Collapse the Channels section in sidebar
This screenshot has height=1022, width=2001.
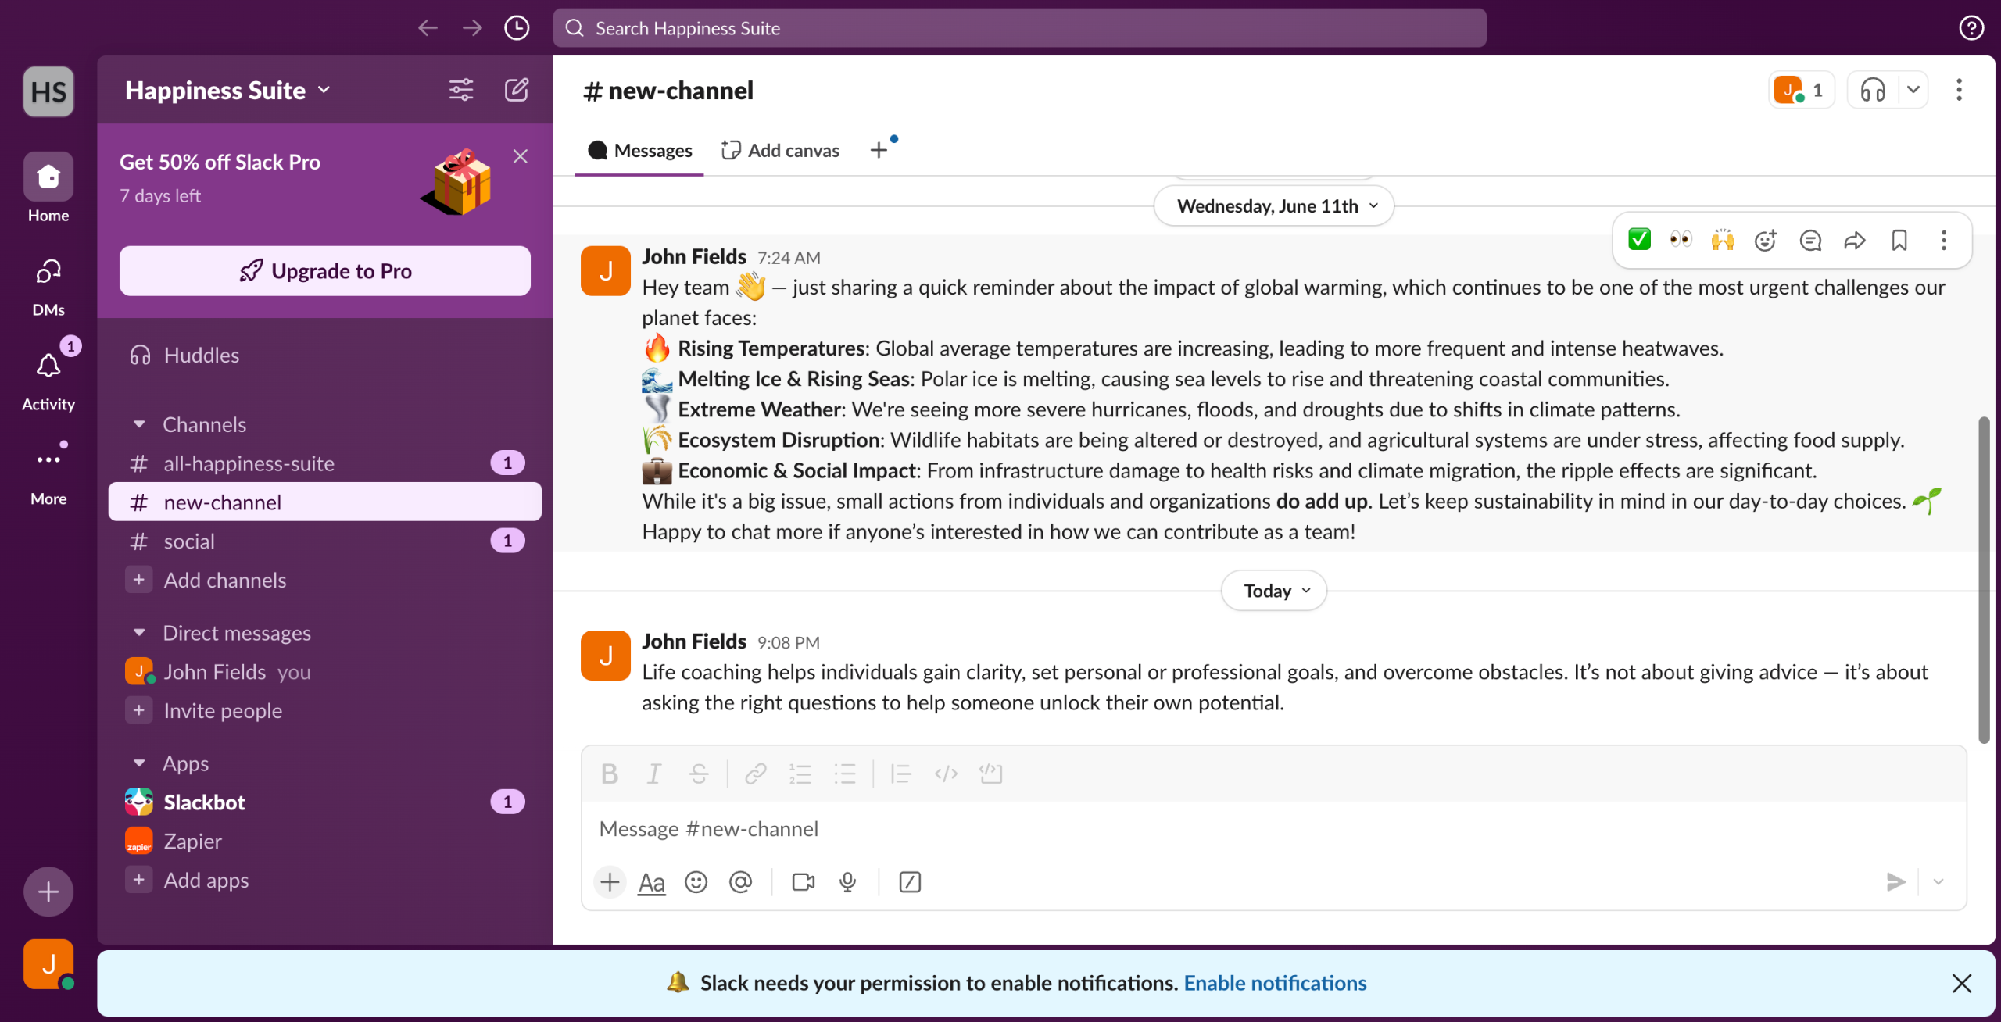click(139, 424)
